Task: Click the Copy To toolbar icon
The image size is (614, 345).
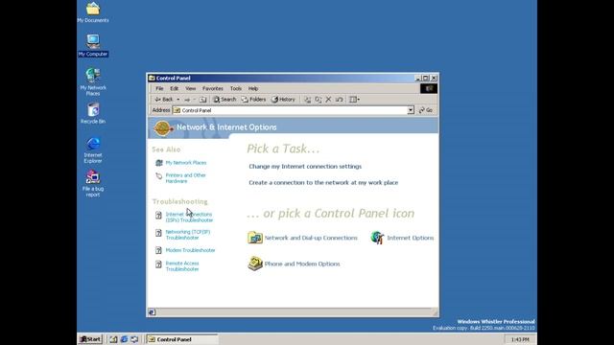Action: pos(319,100)
